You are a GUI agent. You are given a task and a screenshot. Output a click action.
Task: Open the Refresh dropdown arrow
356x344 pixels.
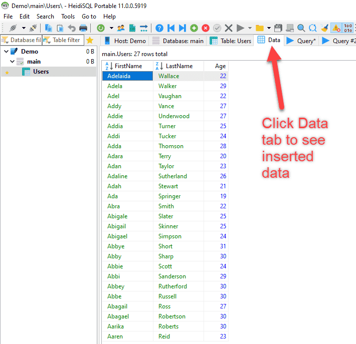click(111, 28)
